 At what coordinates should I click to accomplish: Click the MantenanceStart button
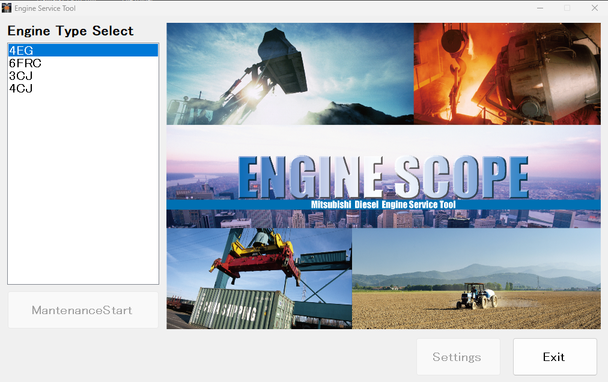coord(83,310)
